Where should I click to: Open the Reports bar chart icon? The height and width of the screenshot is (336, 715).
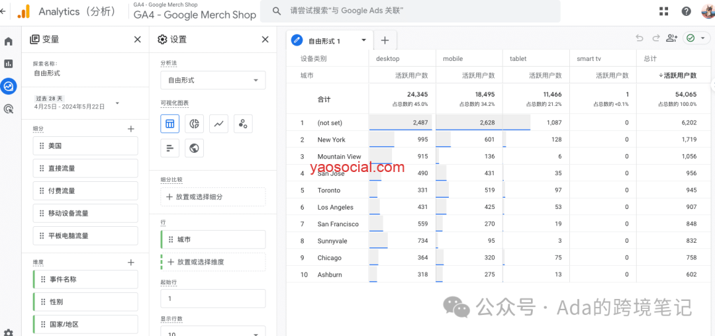point(8,63)
